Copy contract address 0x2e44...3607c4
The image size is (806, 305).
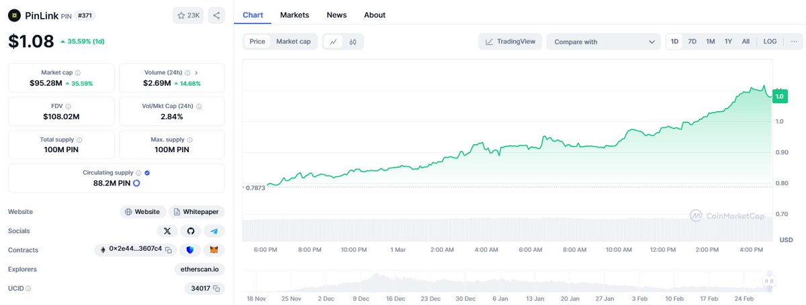click(169, 250)
